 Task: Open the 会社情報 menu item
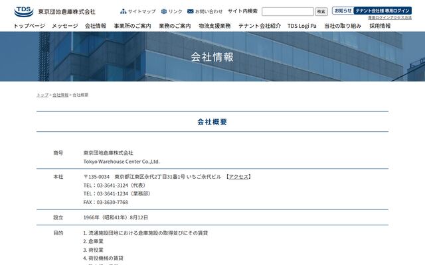click(x=96, y=26)
